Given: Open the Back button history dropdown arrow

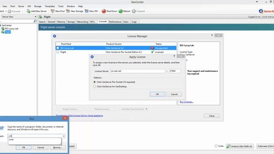Looking at the screenshot, I should click(x=6, y=11).
